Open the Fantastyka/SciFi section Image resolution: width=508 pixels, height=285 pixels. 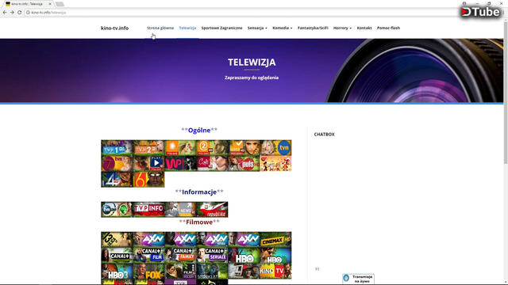click(x=313, y=28)
